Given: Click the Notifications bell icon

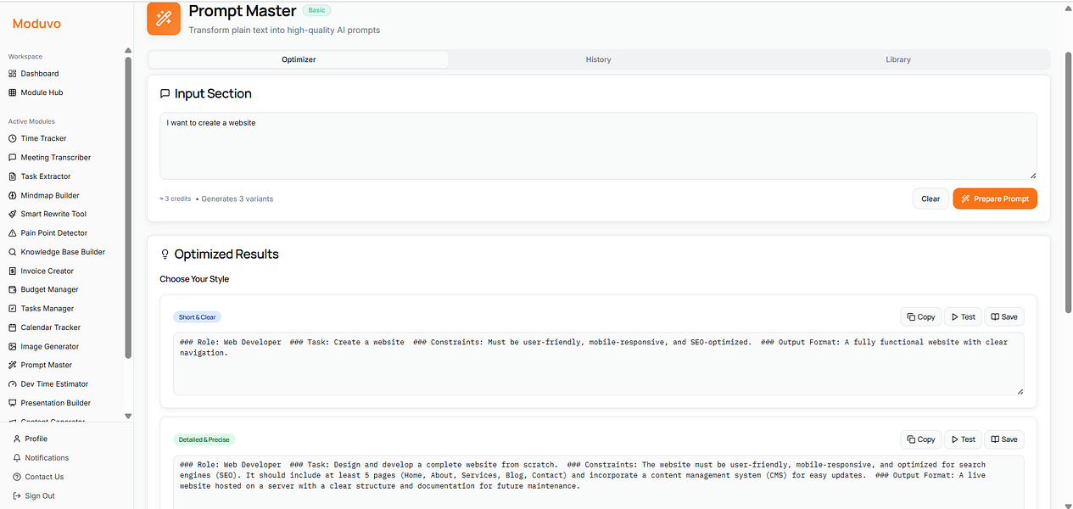Looking at the screenshot, I should tap(17, 458).
